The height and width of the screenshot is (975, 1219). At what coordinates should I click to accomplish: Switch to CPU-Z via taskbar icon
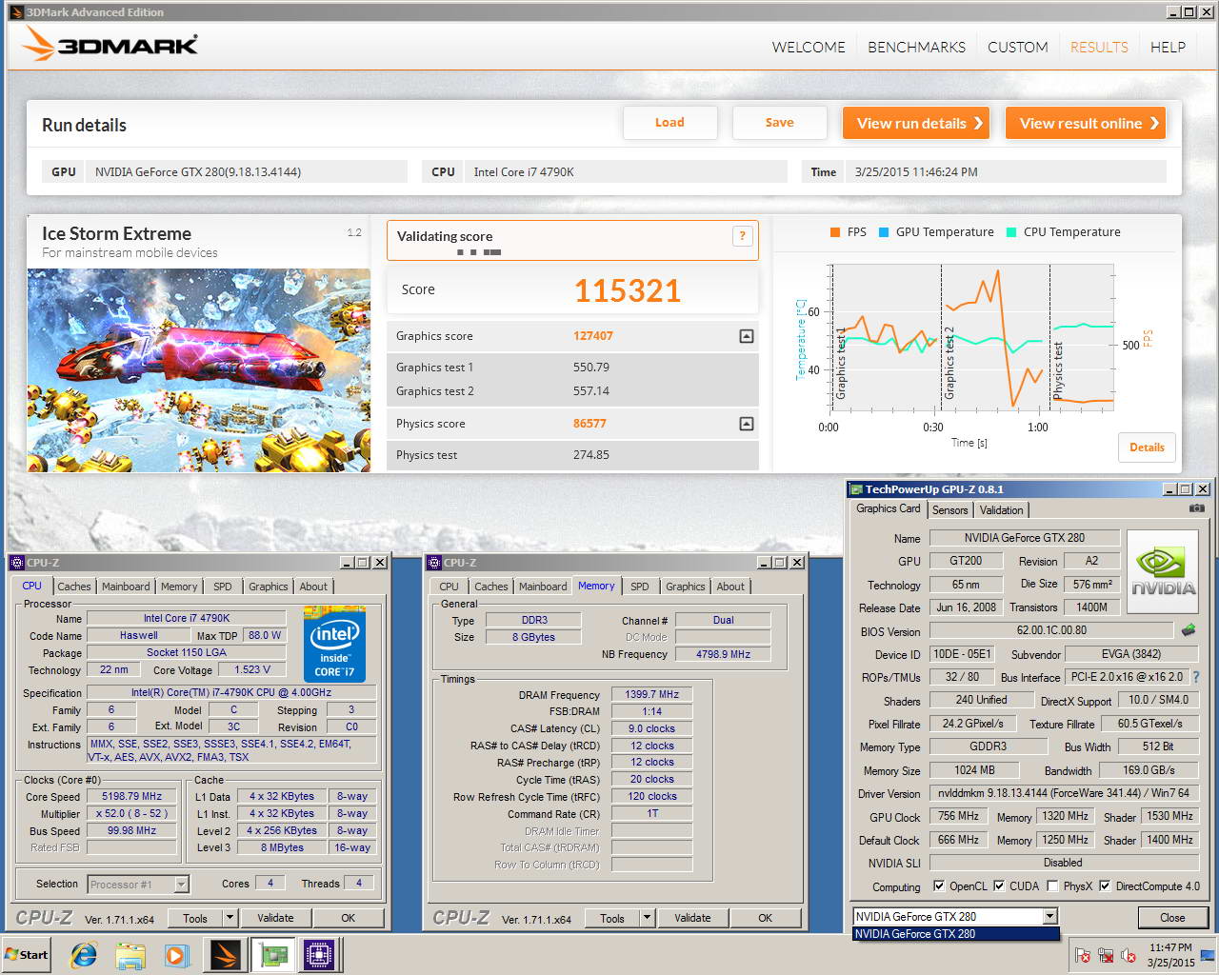coord(320,955)
